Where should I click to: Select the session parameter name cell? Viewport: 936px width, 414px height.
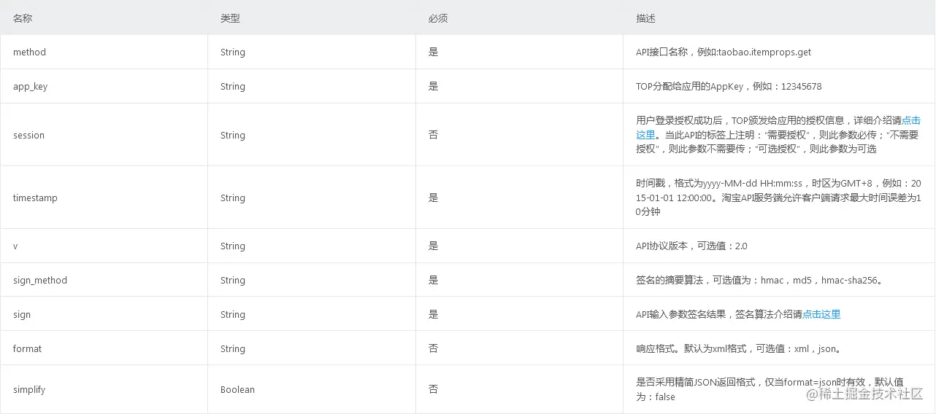pyautogui.click(x=28, y=136)
